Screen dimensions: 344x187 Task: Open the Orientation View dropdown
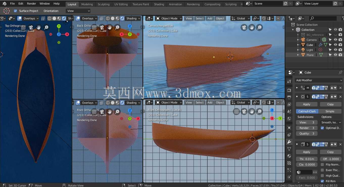pos(78,11)
